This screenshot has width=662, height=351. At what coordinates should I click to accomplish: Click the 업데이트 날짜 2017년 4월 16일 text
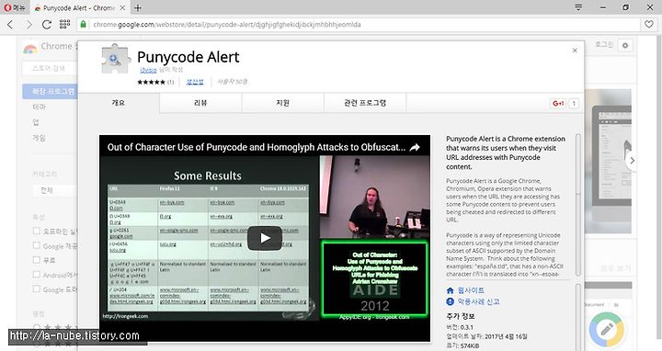pos(486,336)
